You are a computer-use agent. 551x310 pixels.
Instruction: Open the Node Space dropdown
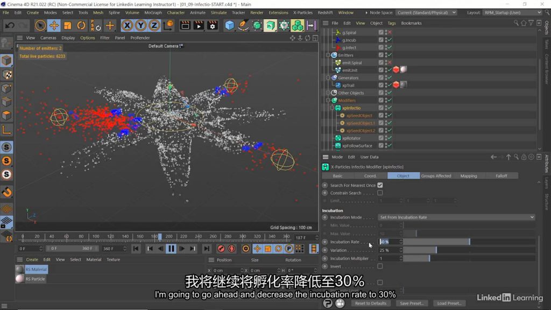(x=426, y=13)
